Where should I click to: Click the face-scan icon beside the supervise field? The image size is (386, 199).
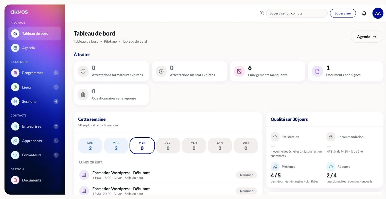[x=262, y=13]
